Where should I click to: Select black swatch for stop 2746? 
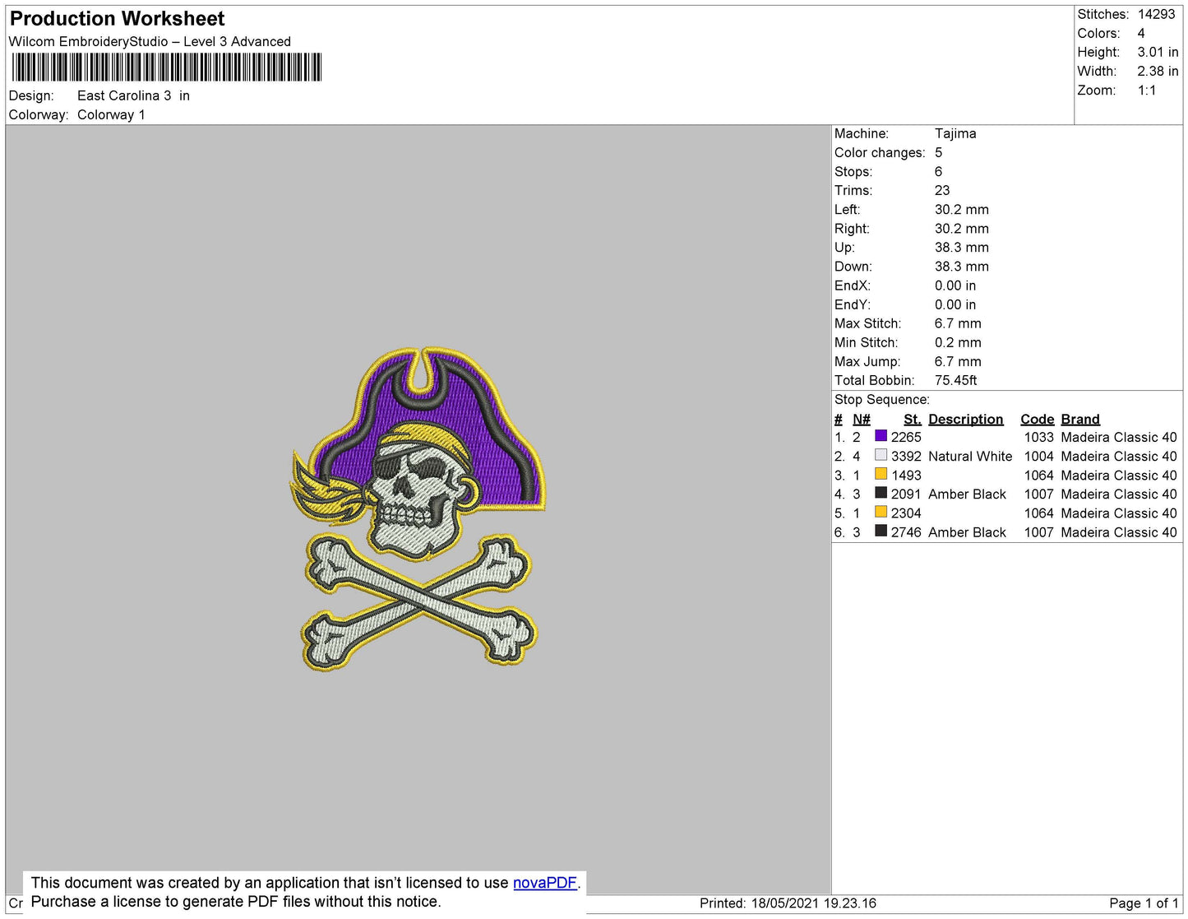881,531
